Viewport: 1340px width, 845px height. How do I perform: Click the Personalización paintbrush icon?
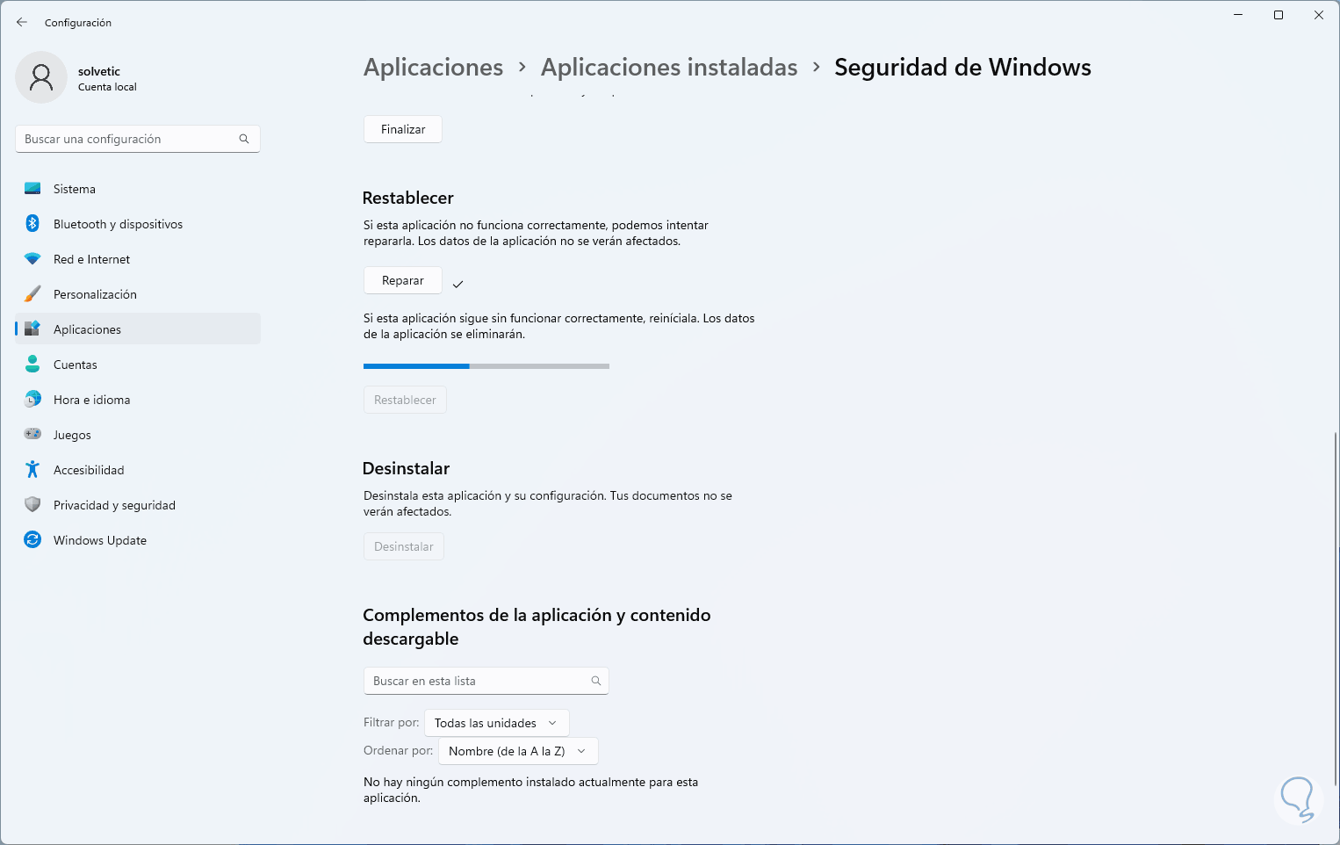(32, 294)
